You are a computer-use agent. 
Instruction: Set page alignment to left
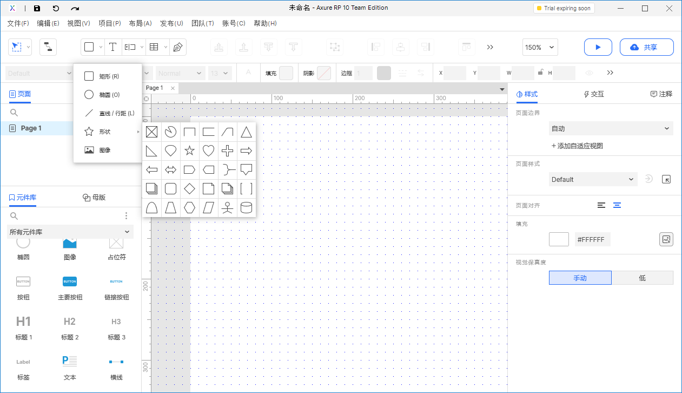601,205
